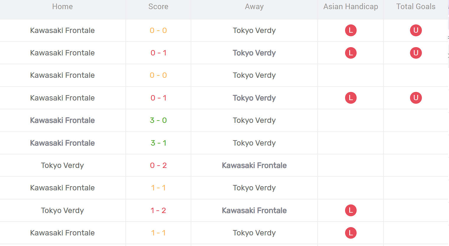Select the Score column header
Image resolution: width=449 pixels, height=246 pixels.
[x=158, y=7]
